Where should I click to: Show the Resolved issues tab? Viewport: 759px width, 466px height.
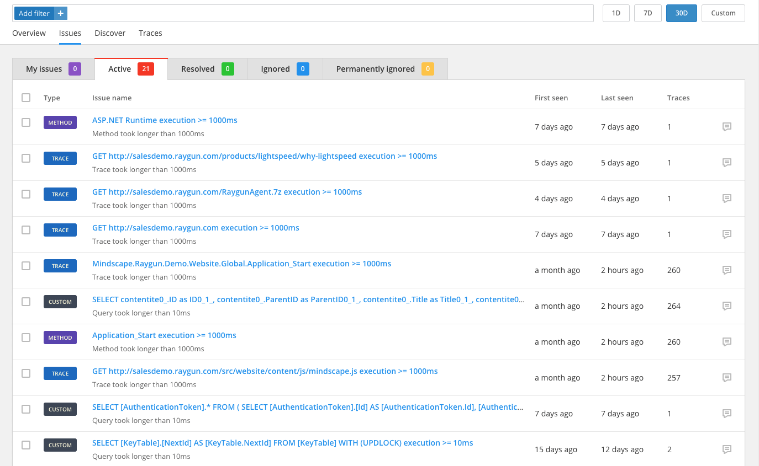point(208,69)
